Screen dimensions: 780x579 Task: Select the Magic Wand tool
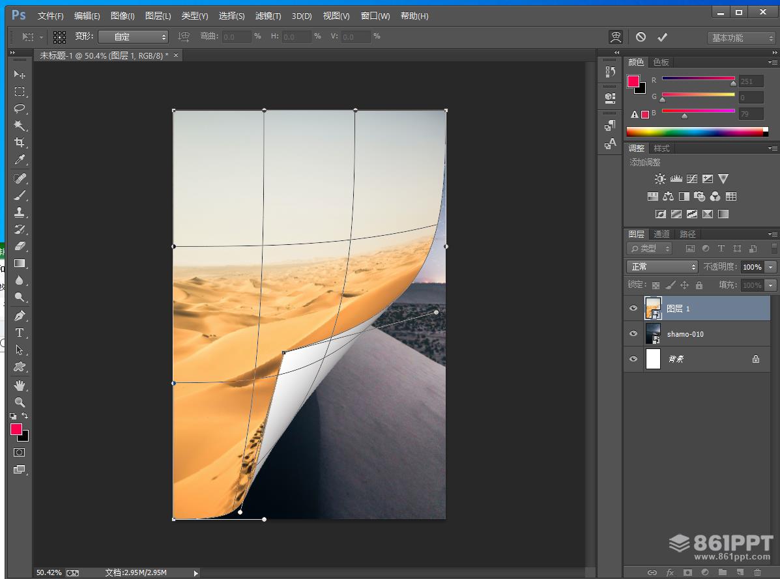[x=20, y=125]
